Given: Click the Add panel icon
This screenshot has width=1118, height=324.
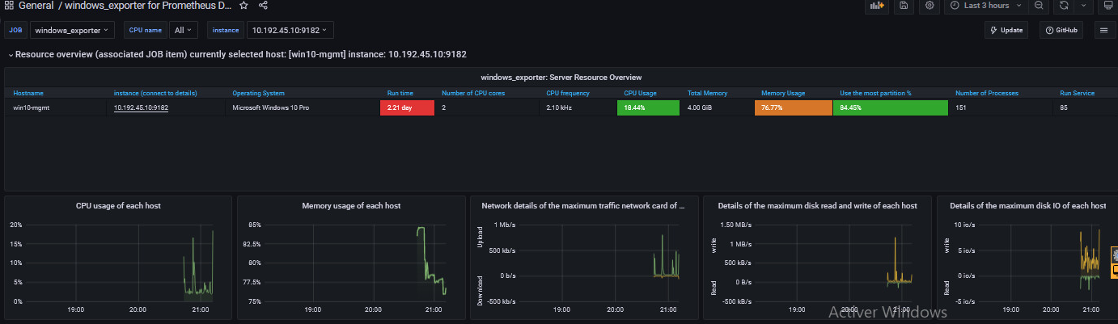Looking at the screenshot, I should pos(877,6).
